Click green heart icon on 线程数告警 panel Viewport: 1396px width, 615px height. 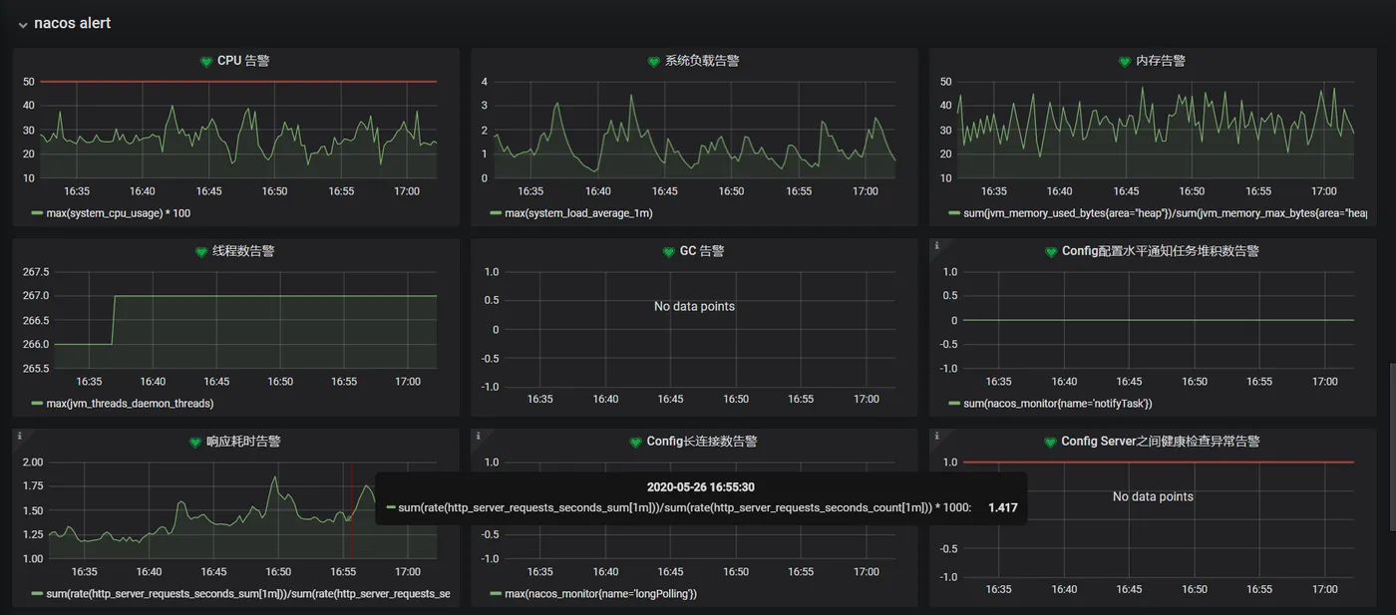(201, 252)
